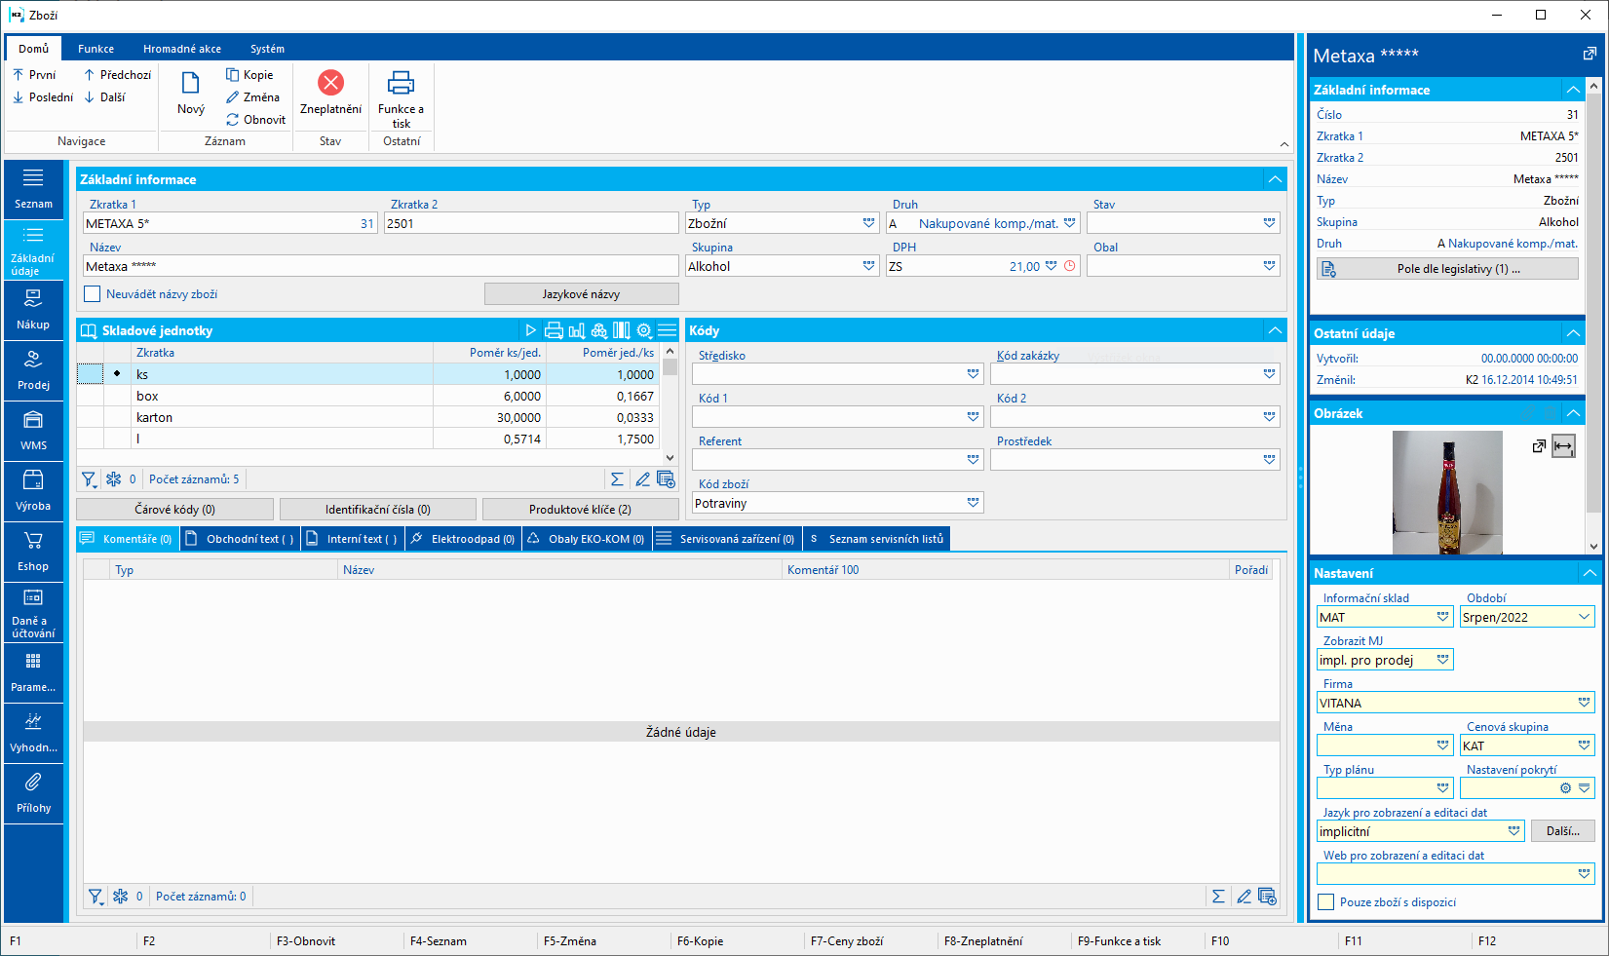The image size is (1609, 956).
Task: Open Produktové klíče (2) button
Action: click(x=580, y=510)
